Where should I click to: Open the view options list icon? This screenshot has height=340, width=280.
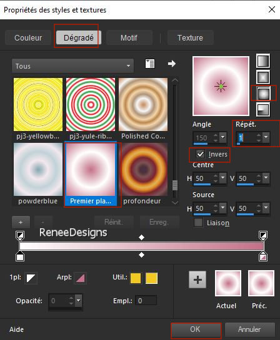150,64
